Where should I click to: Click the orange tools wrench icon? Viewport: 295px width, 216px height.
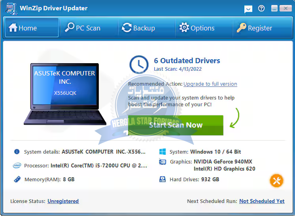tap(276, 181)
